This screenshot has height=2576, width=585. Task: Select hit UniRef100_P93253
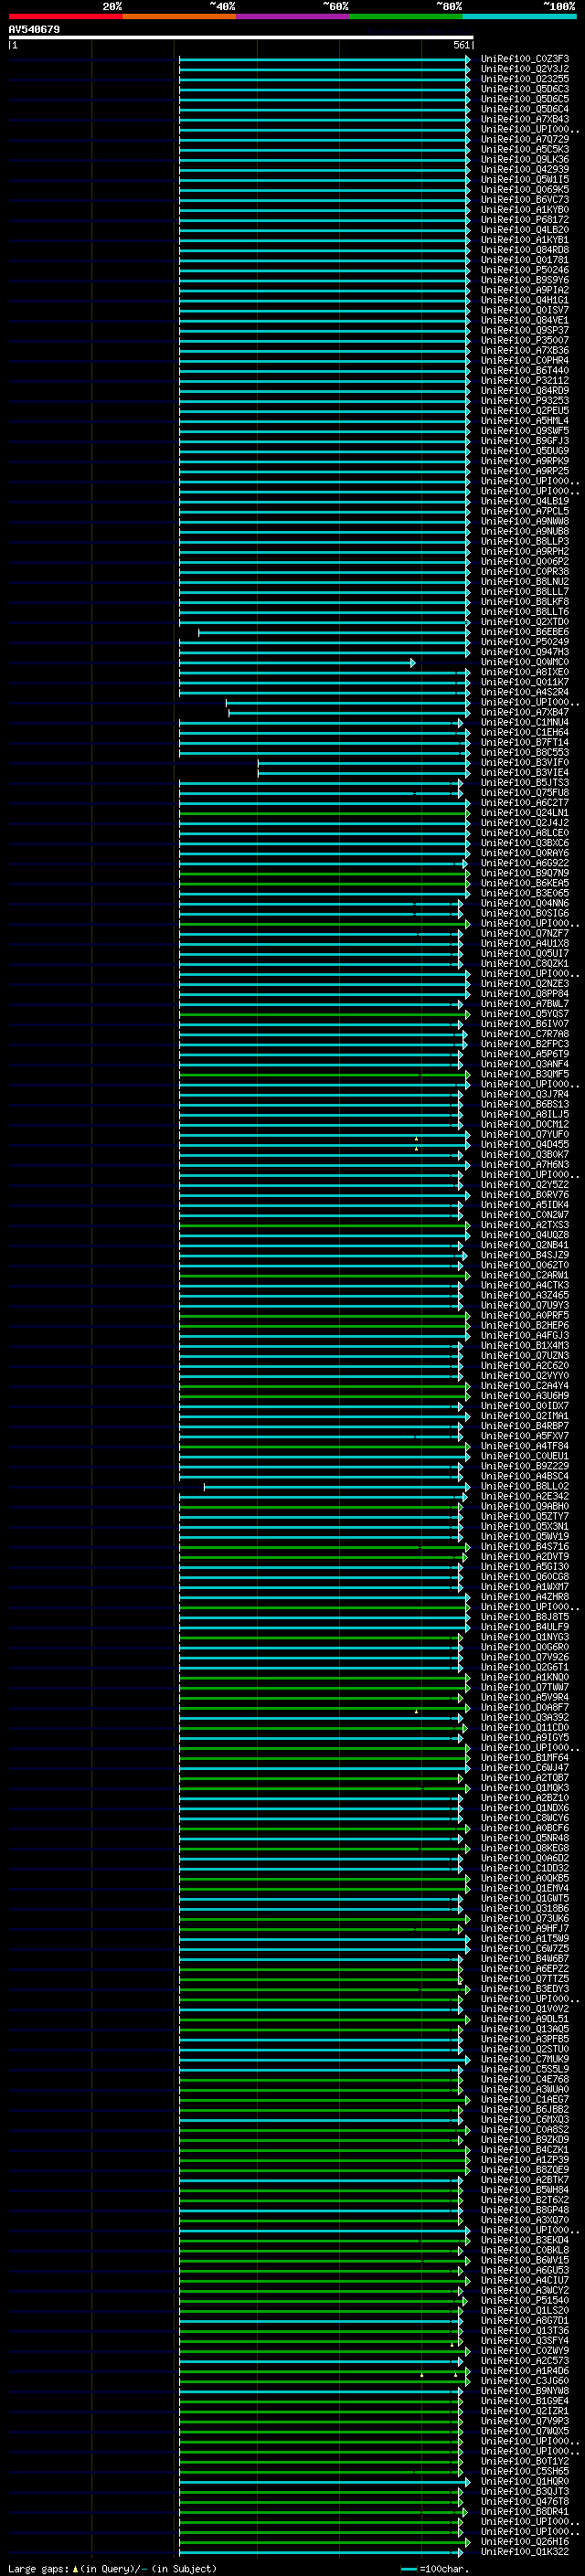coord(524,401)
